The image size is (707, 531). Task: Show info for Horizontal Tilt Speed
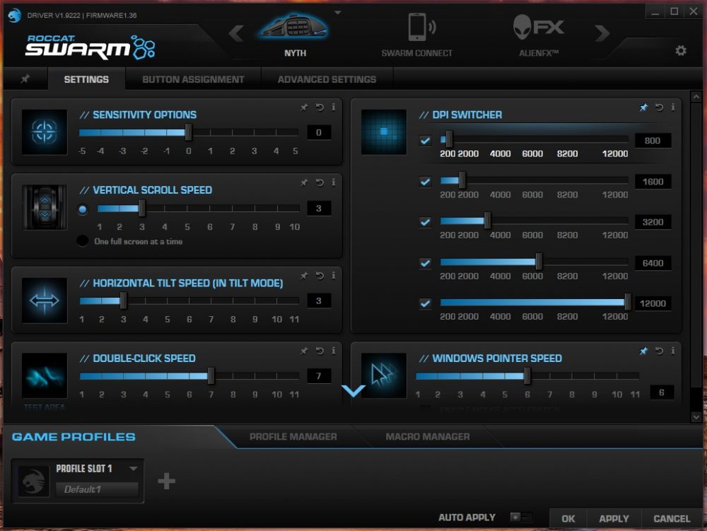pos(333,275)
